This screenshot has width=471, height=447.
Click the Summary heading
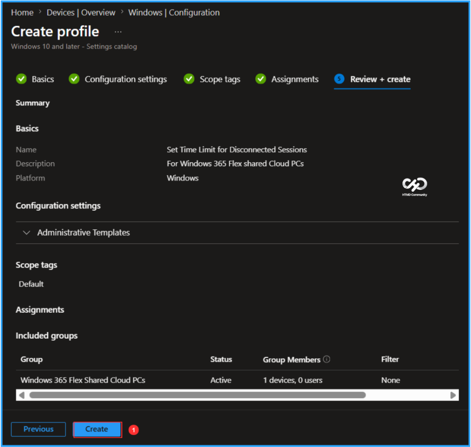(33, 103)
